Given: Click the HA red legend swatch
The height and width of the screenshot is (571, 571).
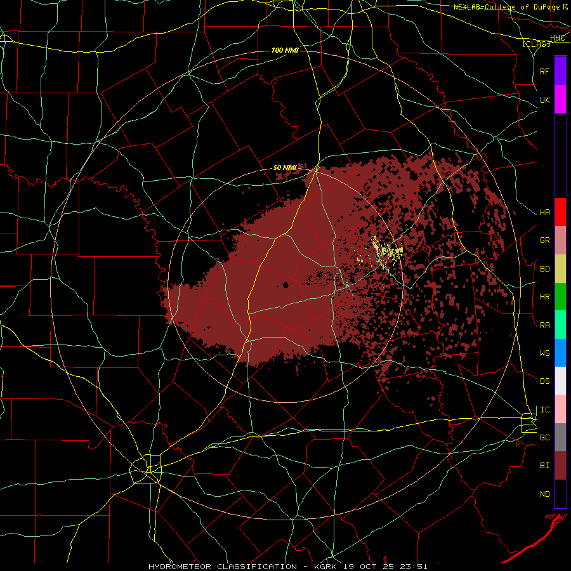Looking at the screenshot, I should pyautogui.click(x=560, y=212).
